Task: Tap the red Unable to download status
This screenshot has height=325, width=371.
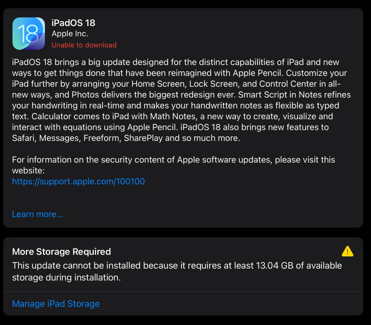Action: 84,45
